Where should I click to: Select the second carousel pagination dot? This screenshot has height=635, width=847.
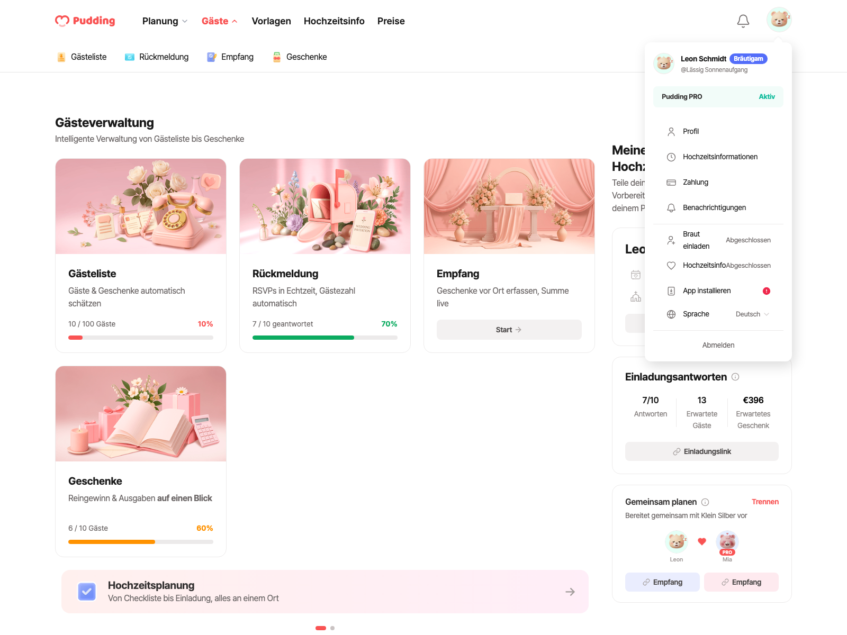[332, 628]
